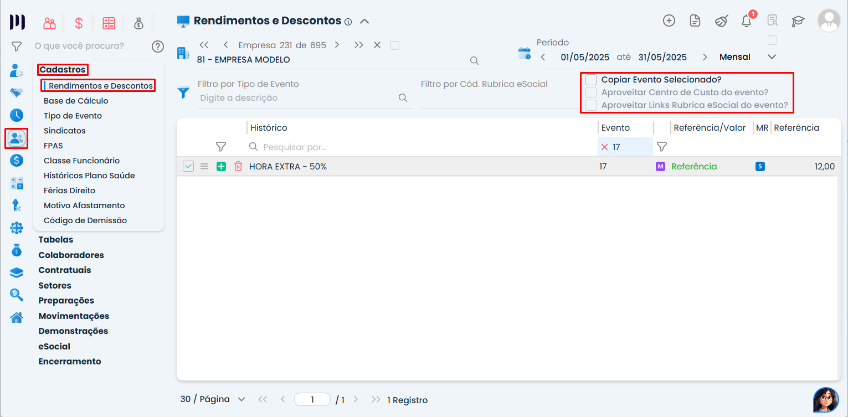The width and height of the screenshot is (848, 417).
Task: Delete HORA EXTRA - 50% with the trash icon
Action: [x=238, y=166]
